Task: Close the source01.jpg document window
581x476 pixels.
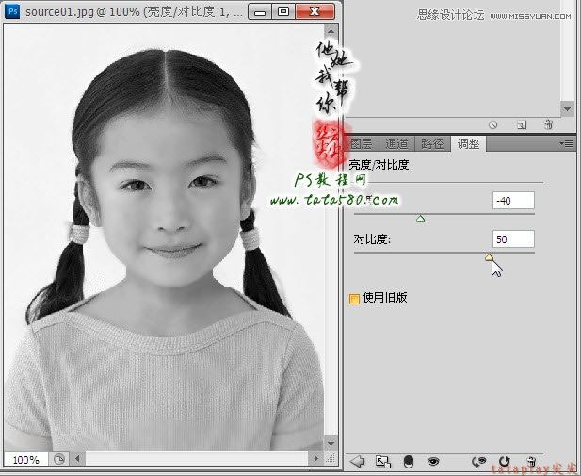Action: point(315,11)
